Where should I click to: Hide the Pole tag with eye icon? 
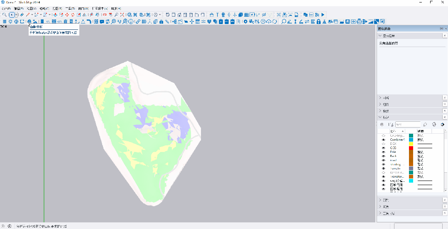pyautogui.click(x=383, y=152)
